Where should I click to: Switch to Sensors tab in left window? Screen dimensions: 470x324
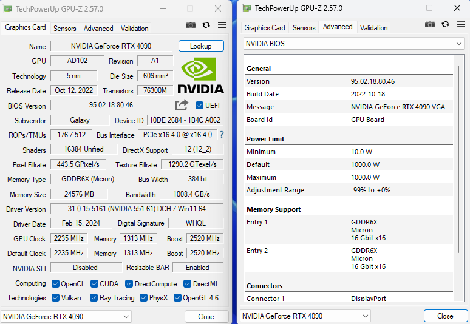65,29
